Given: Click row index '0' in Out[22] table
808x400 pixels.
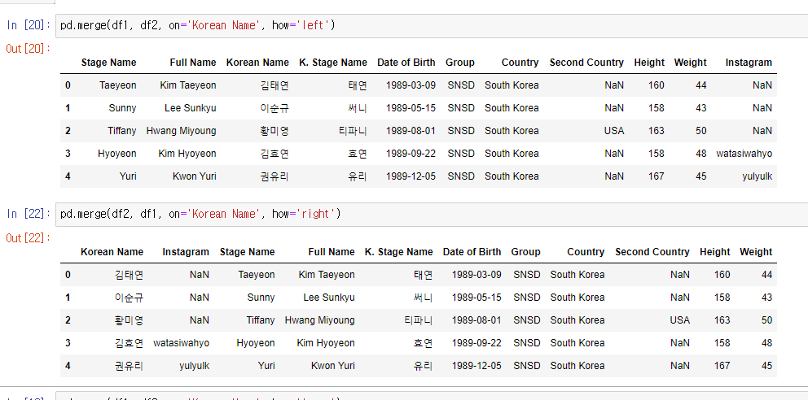Looking at the screenshot, I should coord(68,275).
